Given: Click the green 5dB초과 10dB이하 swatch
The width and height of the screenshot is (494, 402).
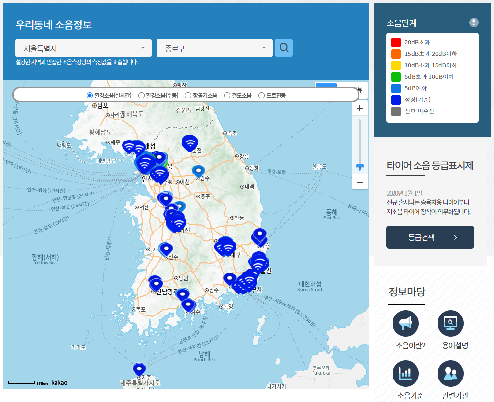Looking at the screenshot, I should [x=396, y=77].
